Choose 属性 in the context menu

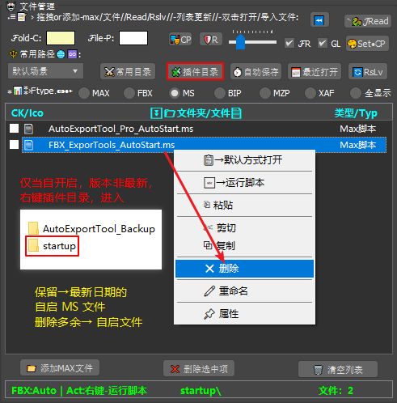coord(244,314)
